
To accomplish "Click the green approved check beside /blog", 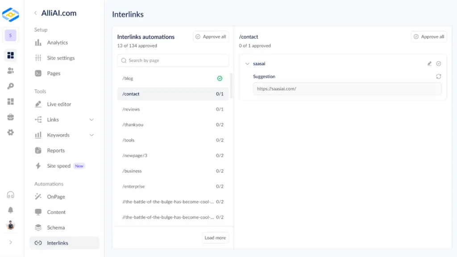I will (x=220, y=78).
